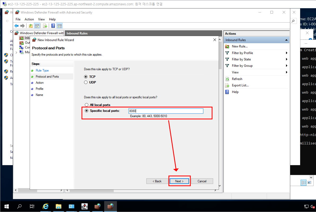
Task: Choose the All local ports option
Action: point(87,105)
